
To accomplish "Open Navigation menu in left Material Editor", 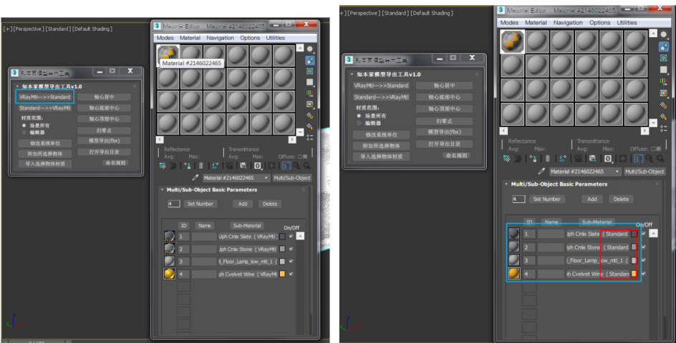I will tap(220, 38).
